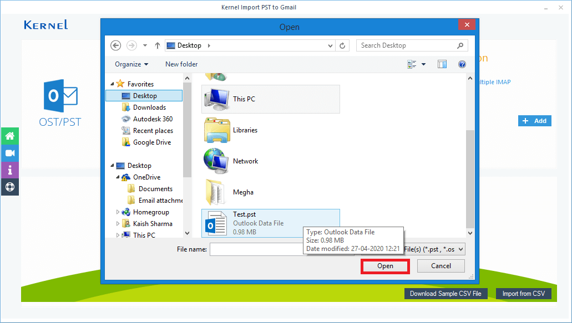Click Download Sample CSV File button
572x323 pixels.
[446, 294]
